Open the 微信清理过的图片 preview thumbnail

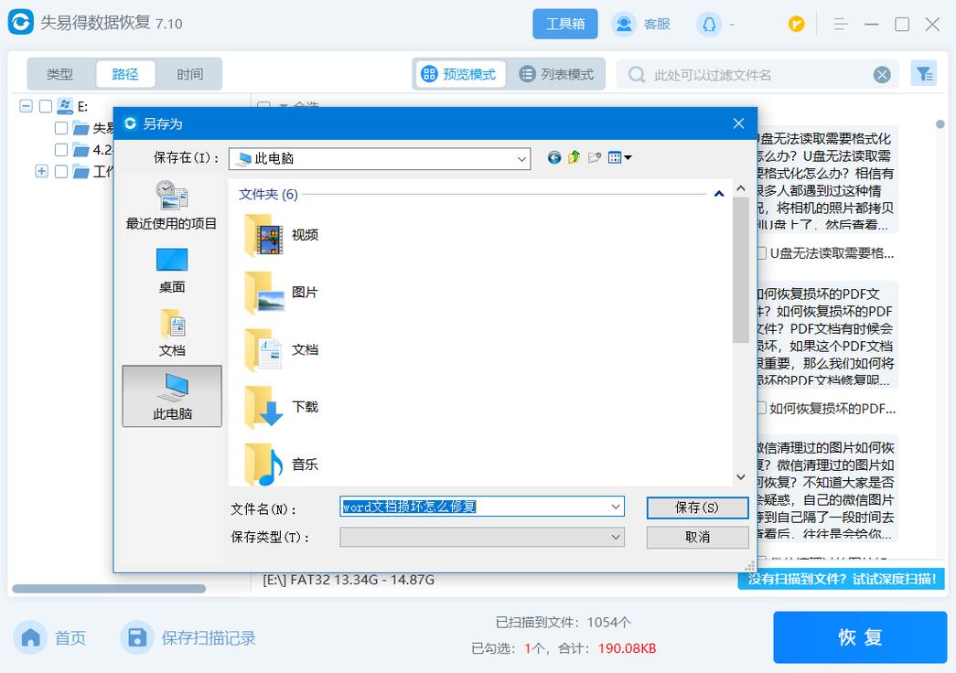click(827, 489)
